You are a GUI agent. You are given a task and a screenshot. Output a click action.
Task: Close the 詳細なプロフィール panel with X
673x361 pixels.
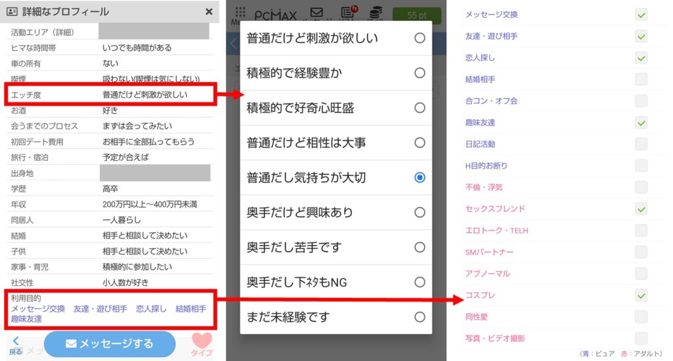click(x=209, y=12)
